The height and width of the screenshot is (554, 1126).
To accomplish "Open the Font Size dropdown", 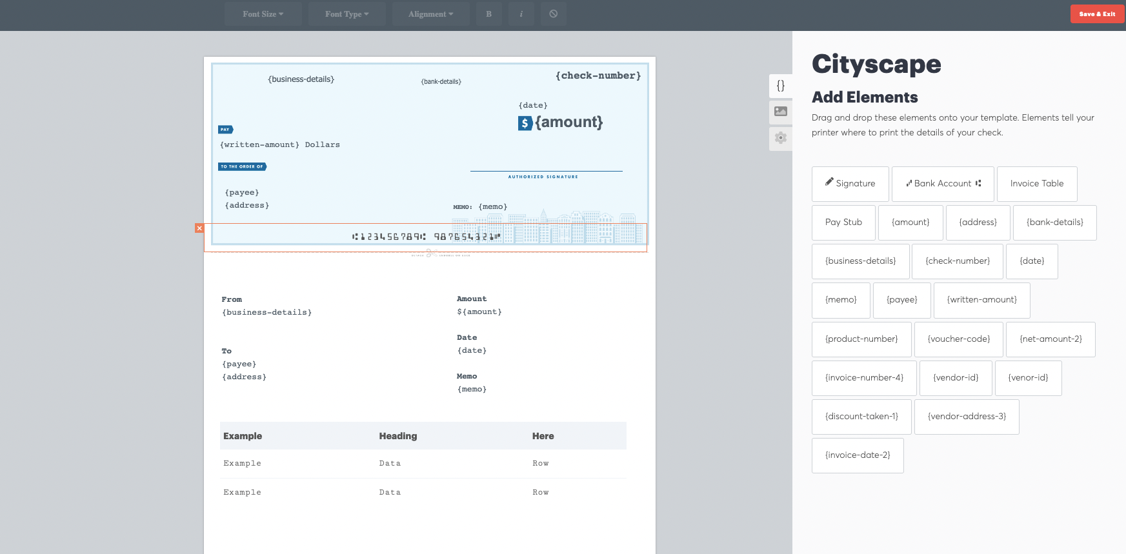I will (263, 14).
